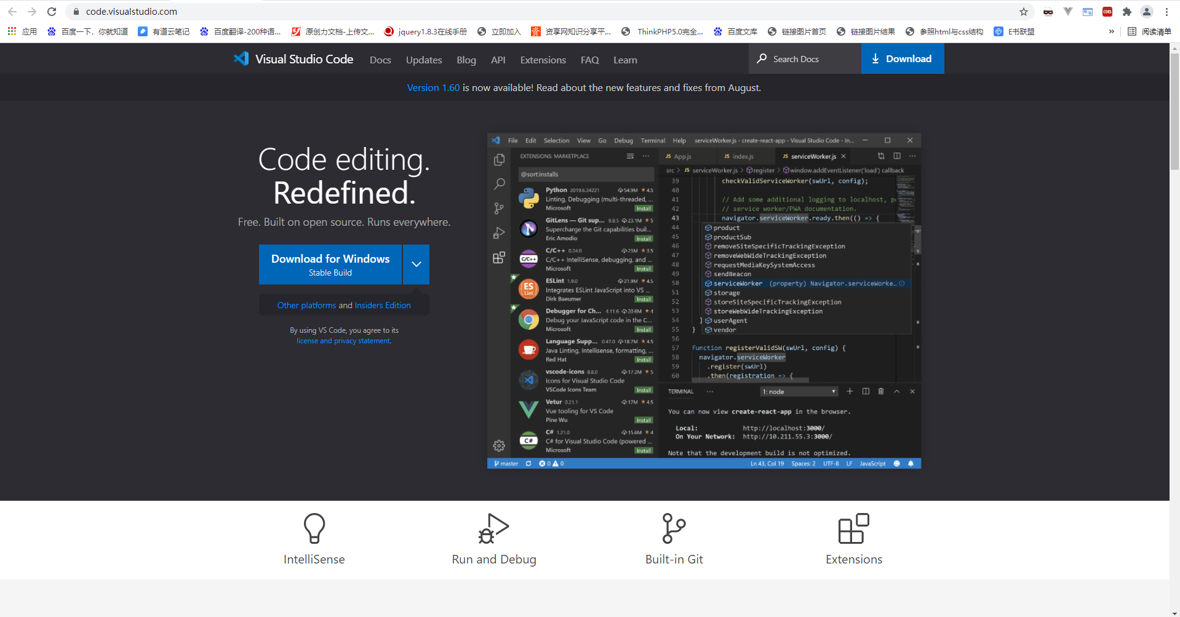This screenshot has height=617, width=1180.
Task: Reload the page with the refresh icon
Action: tap(52, 12)
